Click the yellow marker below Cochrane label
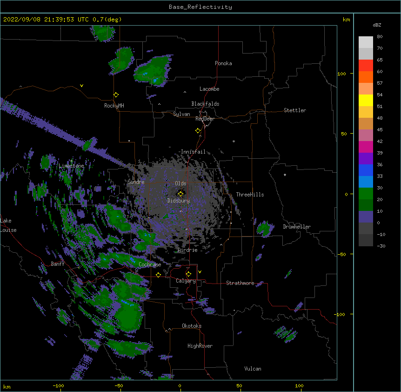This screenshot has width=401, height=392. [158, 275]
